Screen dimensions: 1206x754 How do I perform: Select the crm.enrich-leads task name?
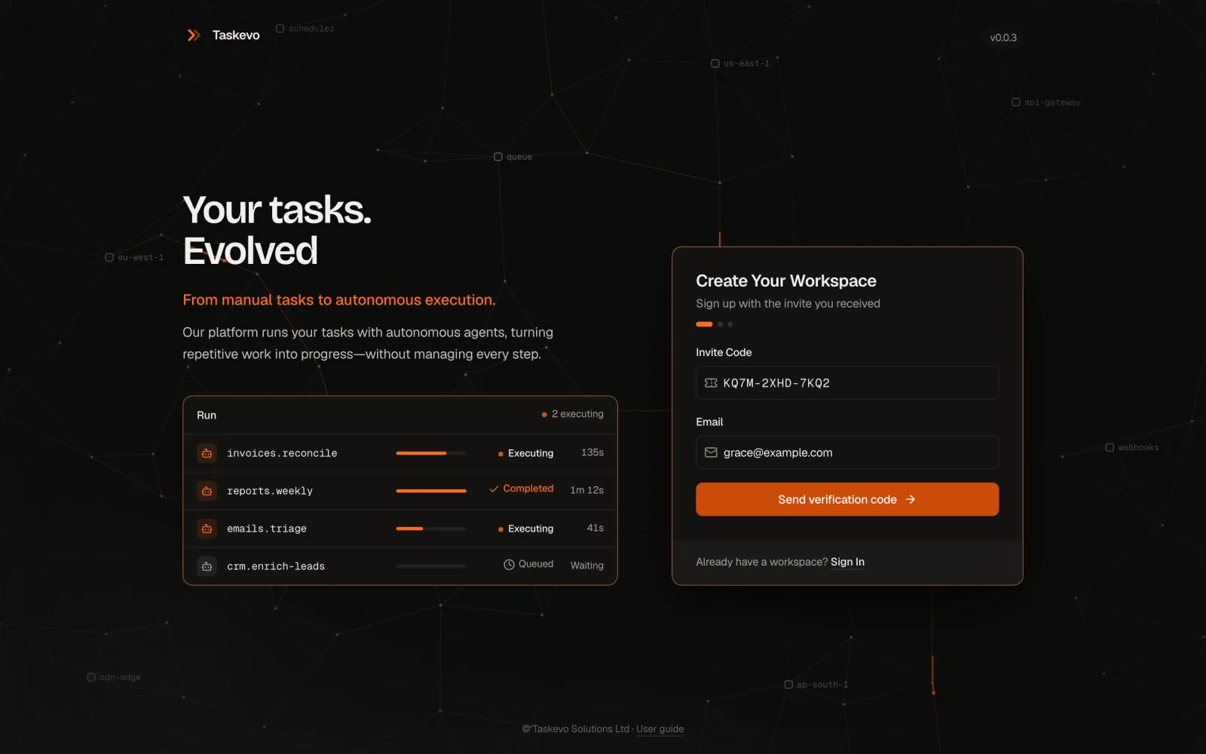276,566
